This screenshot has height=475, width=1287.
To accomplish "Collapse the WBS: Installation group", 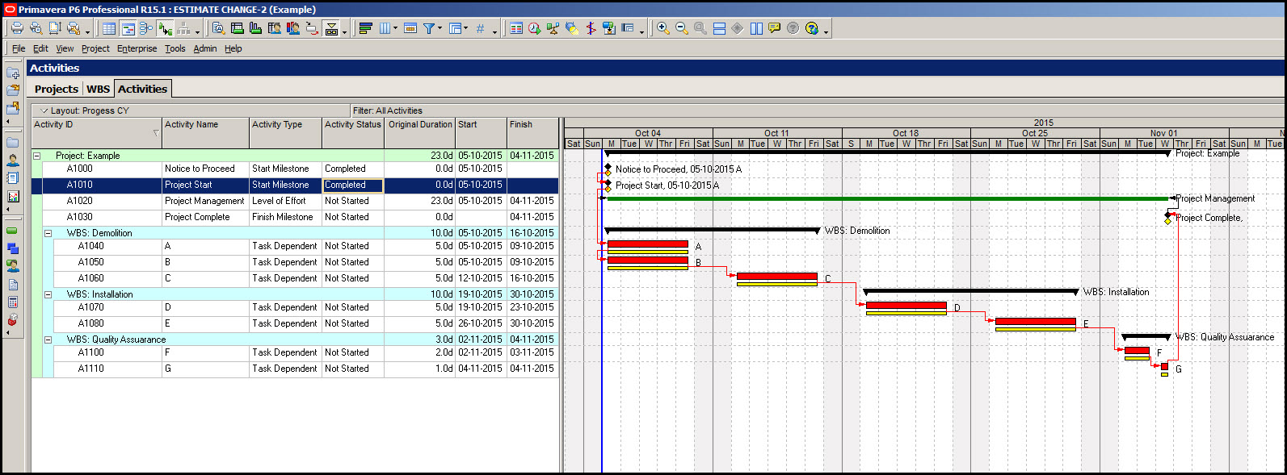I will (48, 294).
